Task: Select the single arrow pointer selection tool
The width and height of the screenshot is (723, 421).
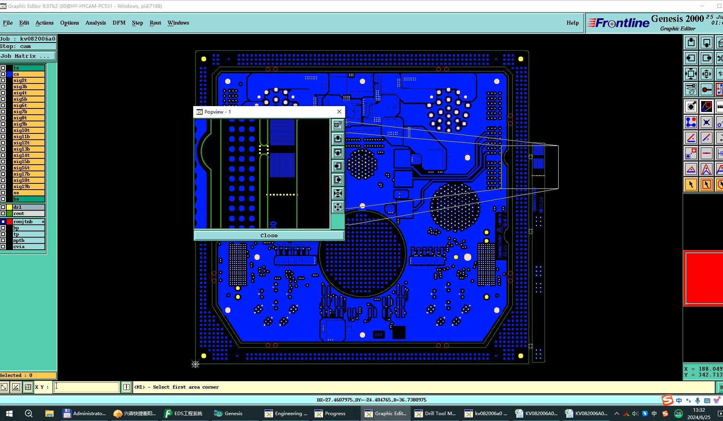Action: (691, 185)
